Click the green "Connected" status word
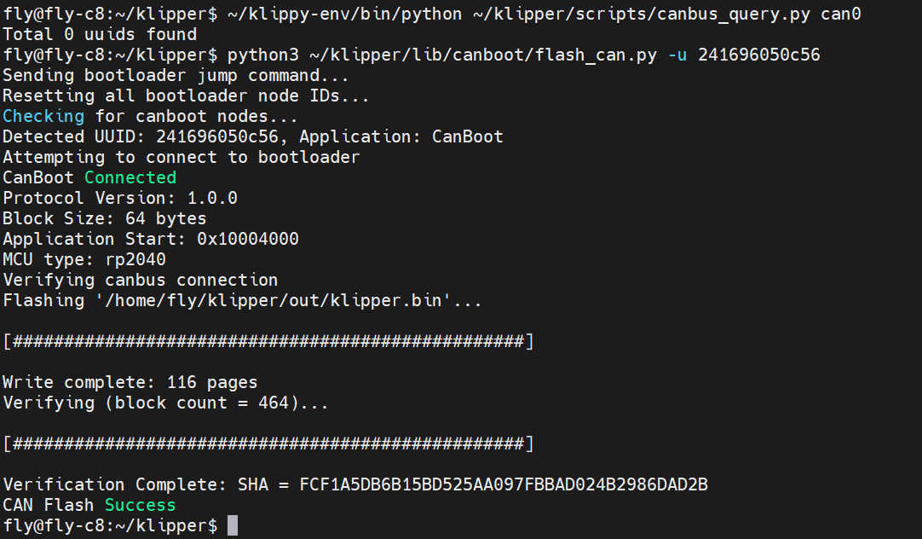The height and width of the screenshot is (539, 922). [130, 177]
